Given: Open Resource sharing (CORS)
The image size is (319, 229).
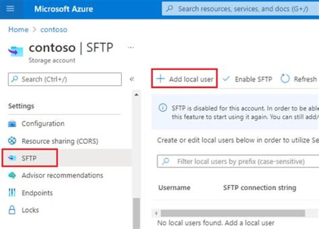Looking at the screenshot, I should [x=60, y=141].
